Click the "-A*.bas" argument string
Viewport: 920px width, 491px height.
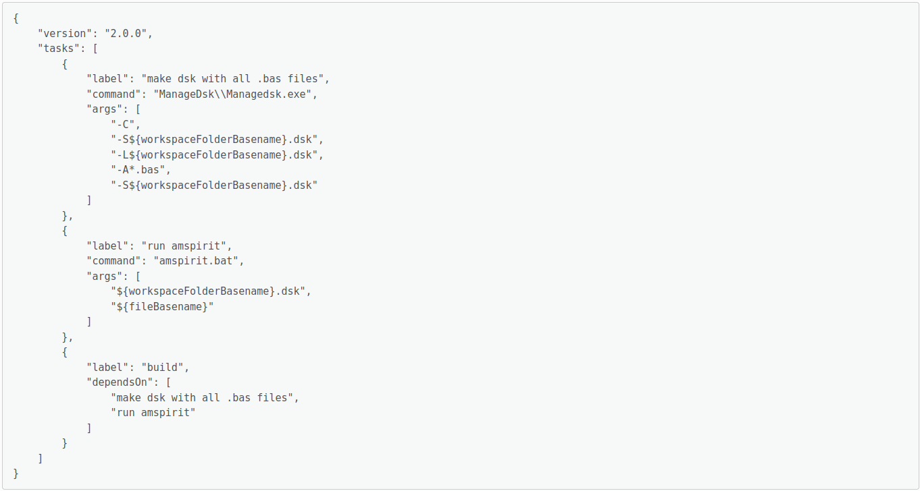[x=138, y=170]
